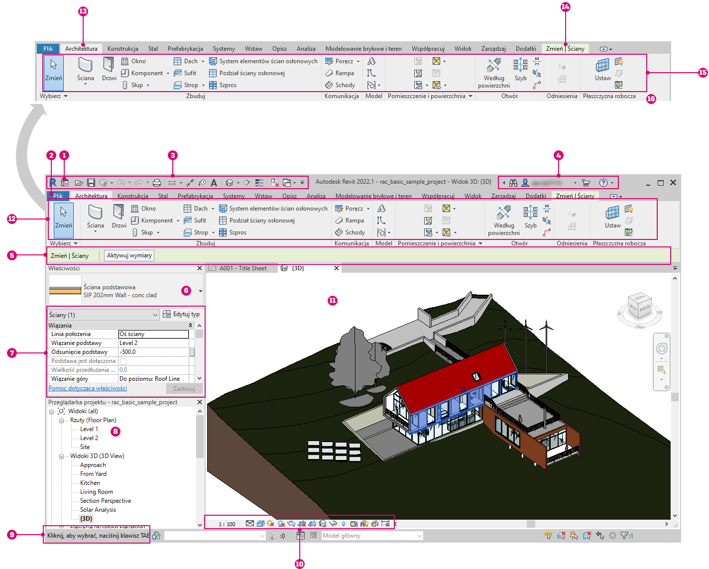This screenshot has width=709, height=569.
Task: Open the Visual Style cube icon in view control bar
Action: [260, 524]
